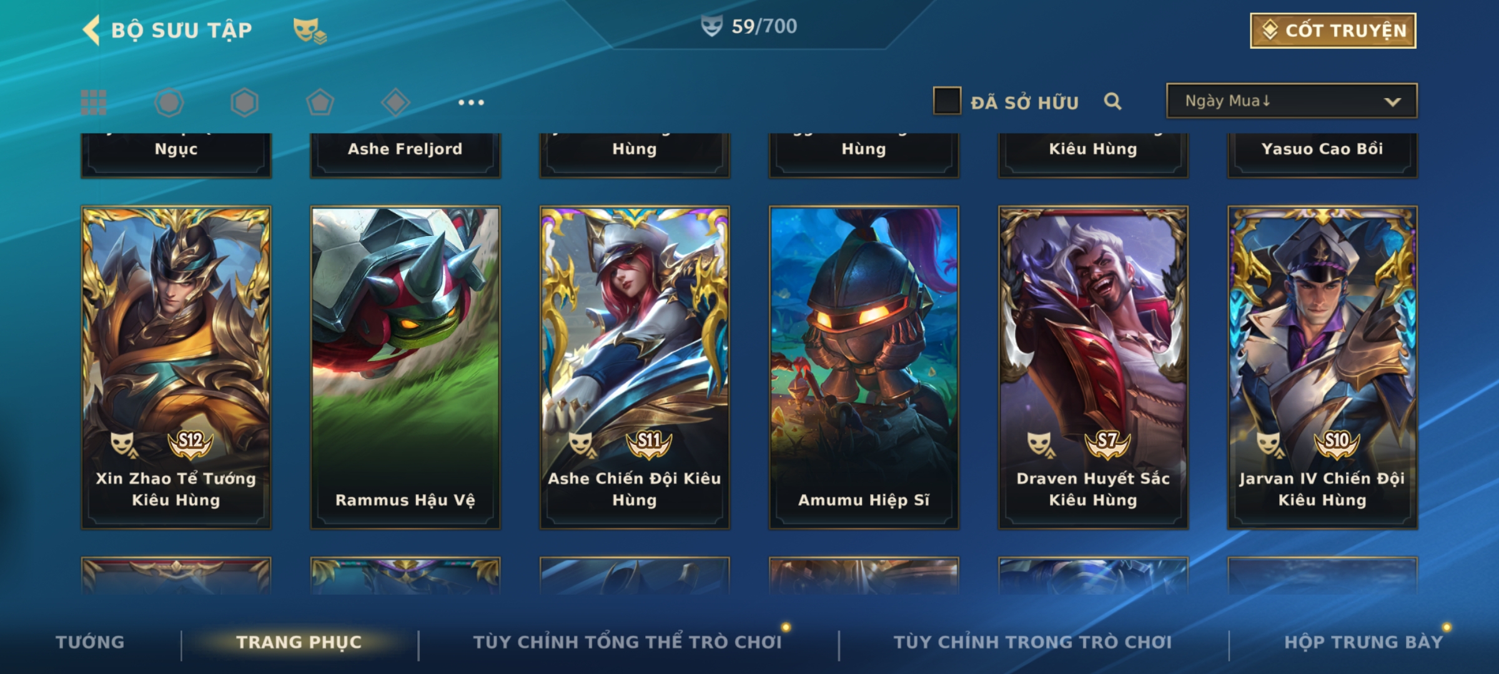Switch to the Tướng tab
This screenshot has height=674, width=1499.
click(x=90, y=642)
